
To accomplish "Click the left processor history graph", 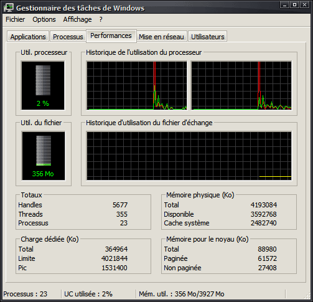I will (x=137, y=85).
